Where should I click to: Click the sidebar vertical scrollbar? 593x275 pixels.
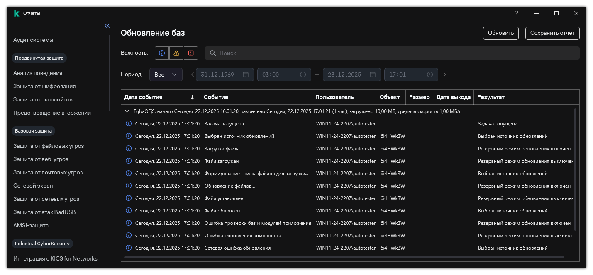[110, 73]
